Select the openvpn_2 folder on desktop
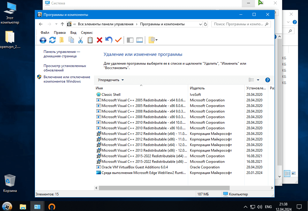The height and width of the screenshot is (211, 308). (x=10, y=39)
